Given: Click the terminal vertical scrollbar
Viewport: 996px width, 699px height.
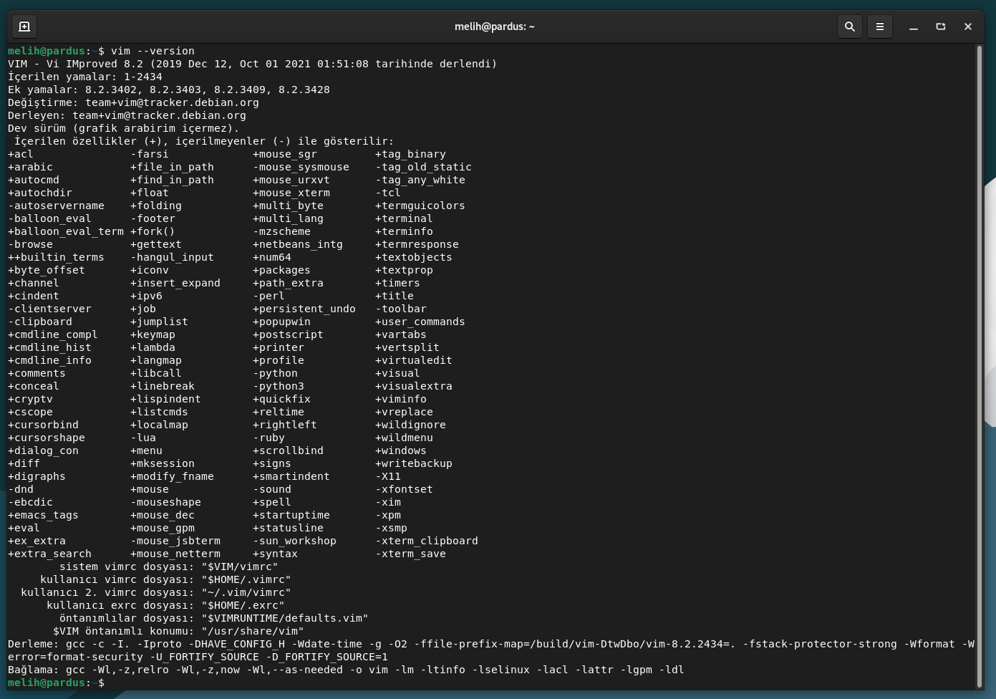Looking at the screenshot, I should click(980, 365).
